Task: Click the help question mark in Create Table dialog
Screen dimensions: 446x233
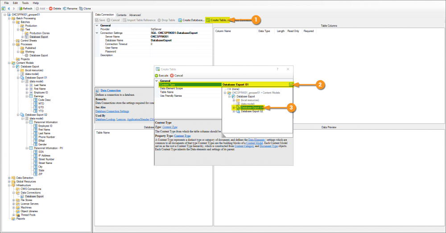Action: (277, 69)
